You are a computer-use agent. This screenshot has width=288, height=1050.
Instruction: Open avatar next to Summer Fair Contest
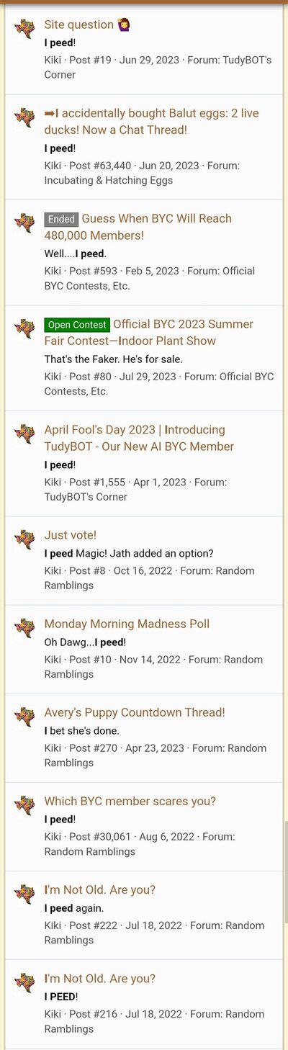pos(24,329)
